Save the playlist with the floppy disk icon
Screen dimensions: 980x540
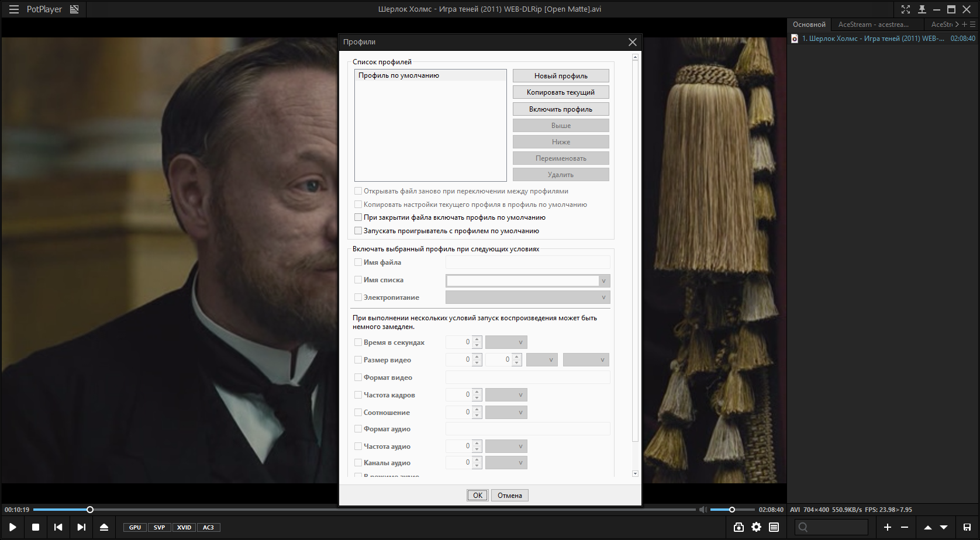point(967,527)
